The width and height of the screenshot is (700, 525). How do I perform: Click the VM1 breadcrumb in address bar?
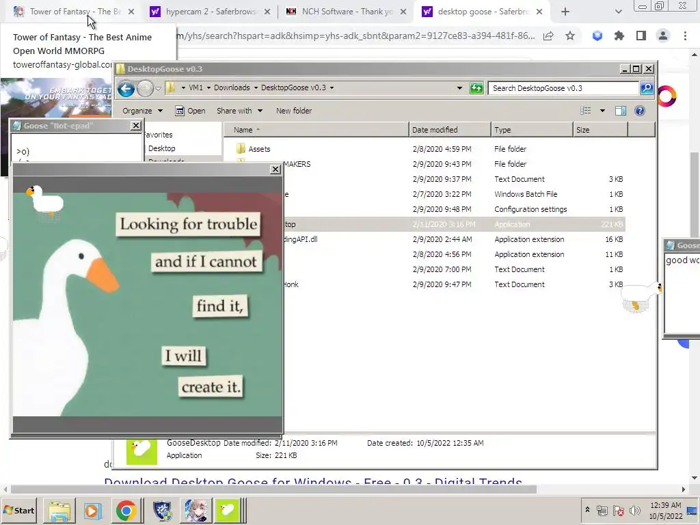click(x=196, y=87)
